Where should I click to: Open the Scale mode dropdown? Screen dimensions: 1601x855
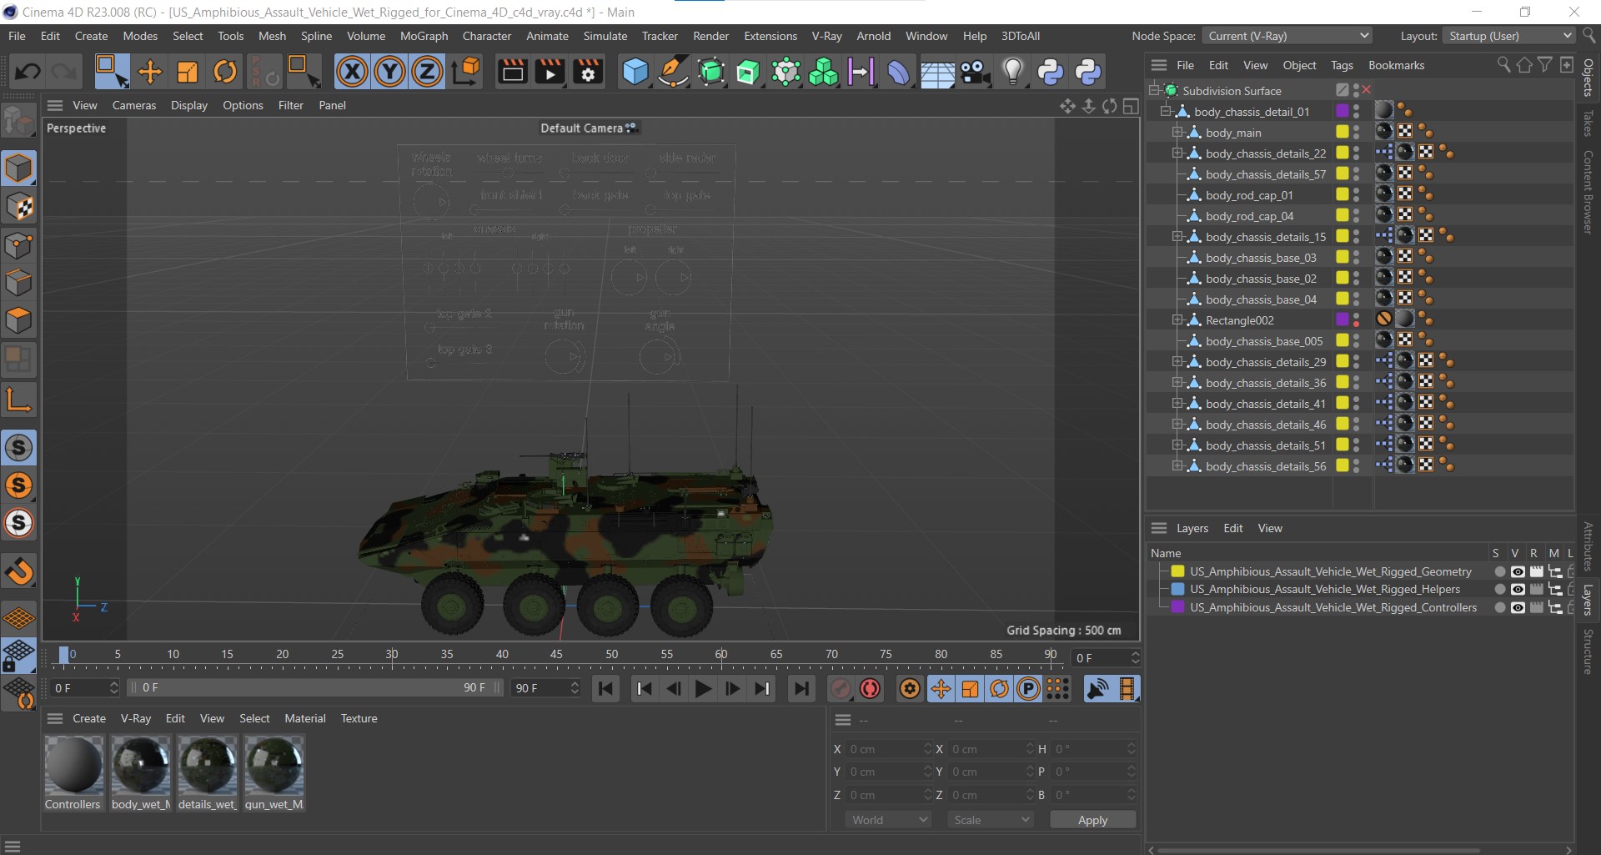[x=990, y=820]
